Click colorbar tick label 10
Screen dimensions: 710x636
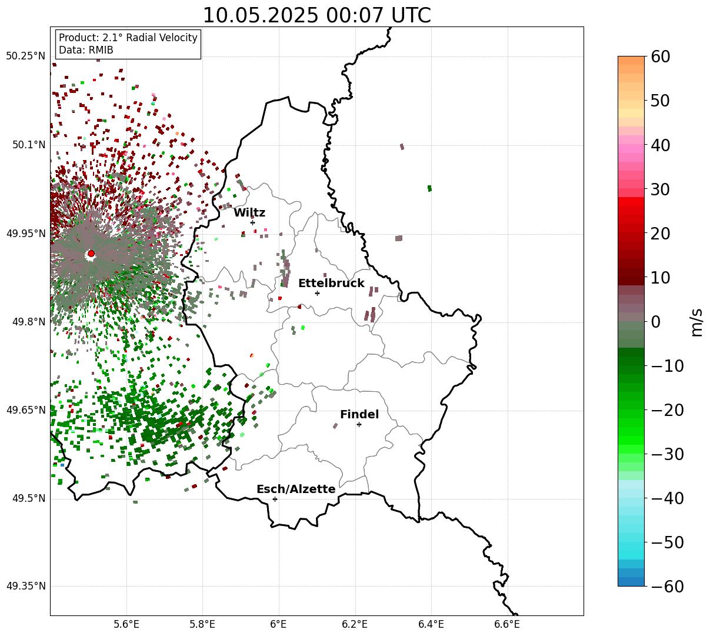click(661, 278)
